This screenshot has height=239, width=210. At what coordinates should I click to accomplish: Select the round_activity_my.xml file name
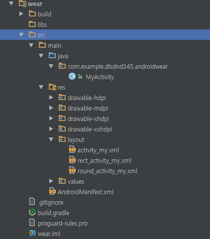107,171
